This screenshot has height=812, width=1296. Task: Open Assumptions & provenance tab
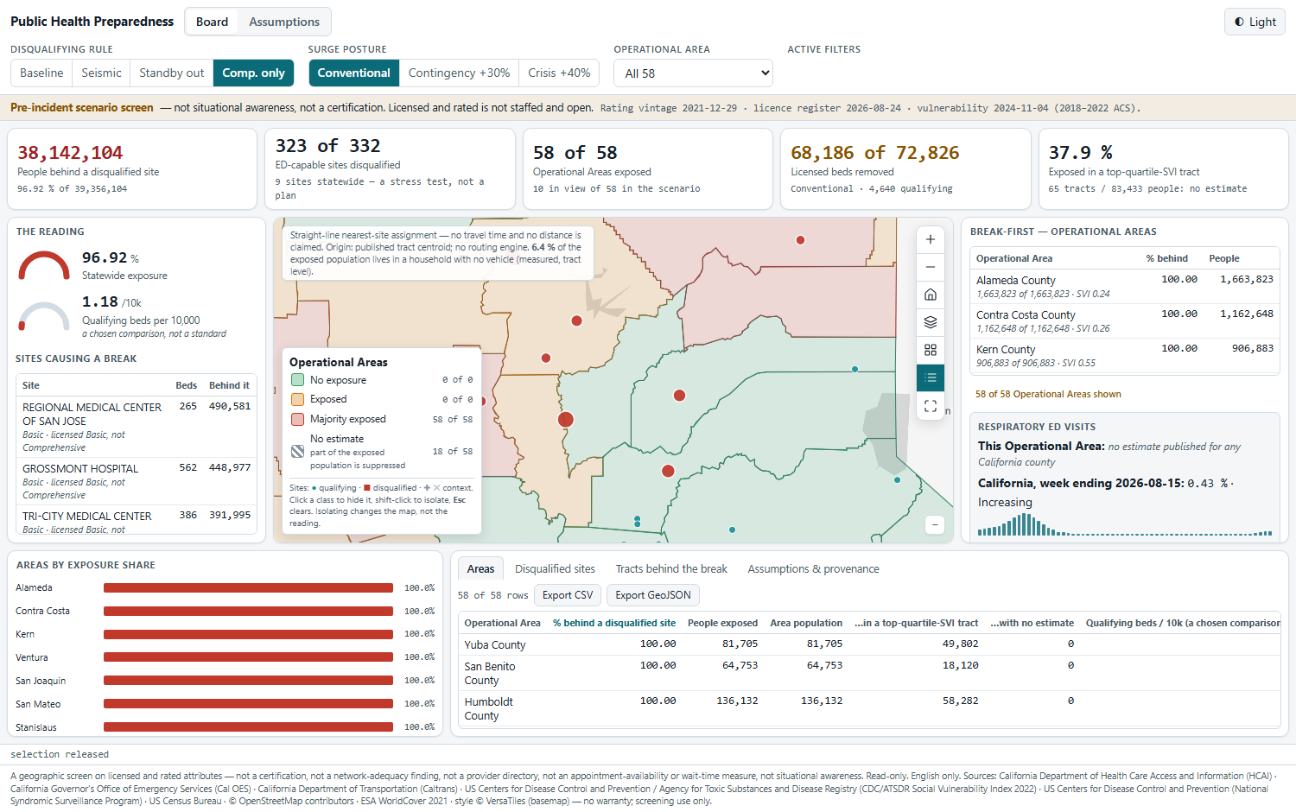tap(813, 568)
